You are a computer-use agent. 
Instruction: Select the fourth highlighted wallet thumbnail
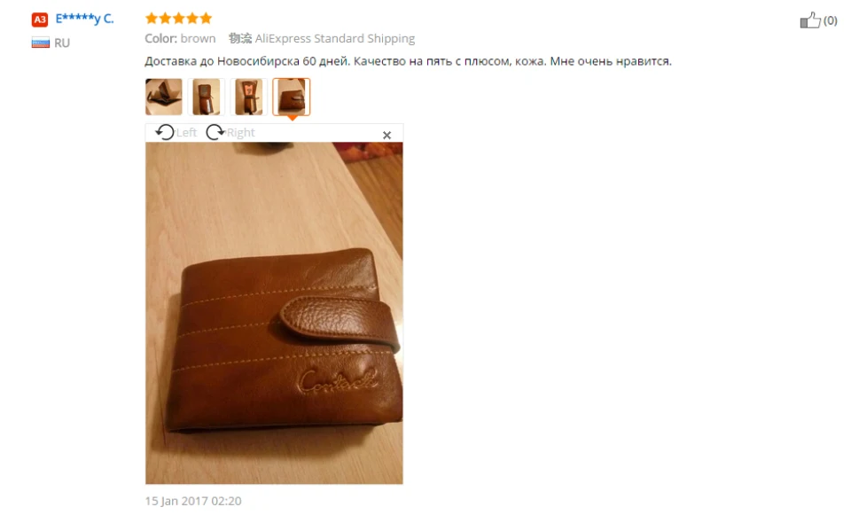(x=291, y=97)
